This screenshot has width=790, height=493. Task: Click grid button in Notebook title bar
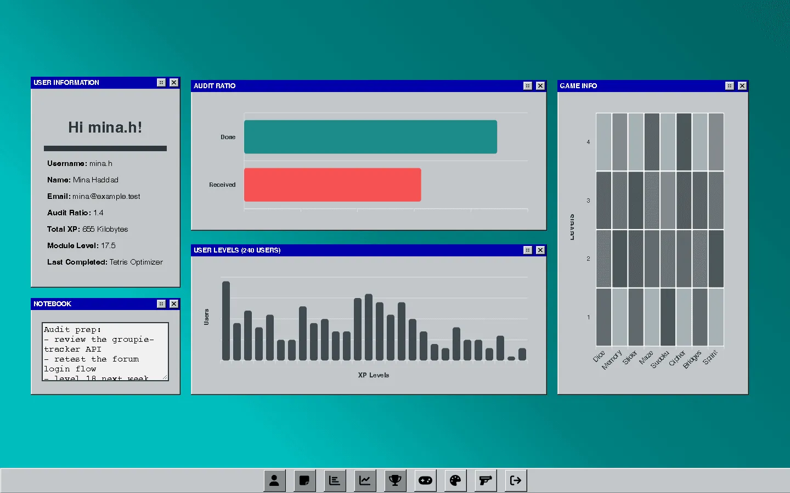tap(161, 303)
